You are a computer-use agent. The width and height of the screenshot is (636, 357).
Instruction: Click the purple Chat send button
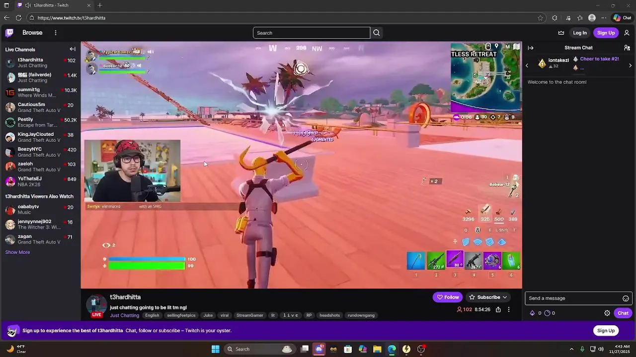pyautogui.click(x=623, y=313)
